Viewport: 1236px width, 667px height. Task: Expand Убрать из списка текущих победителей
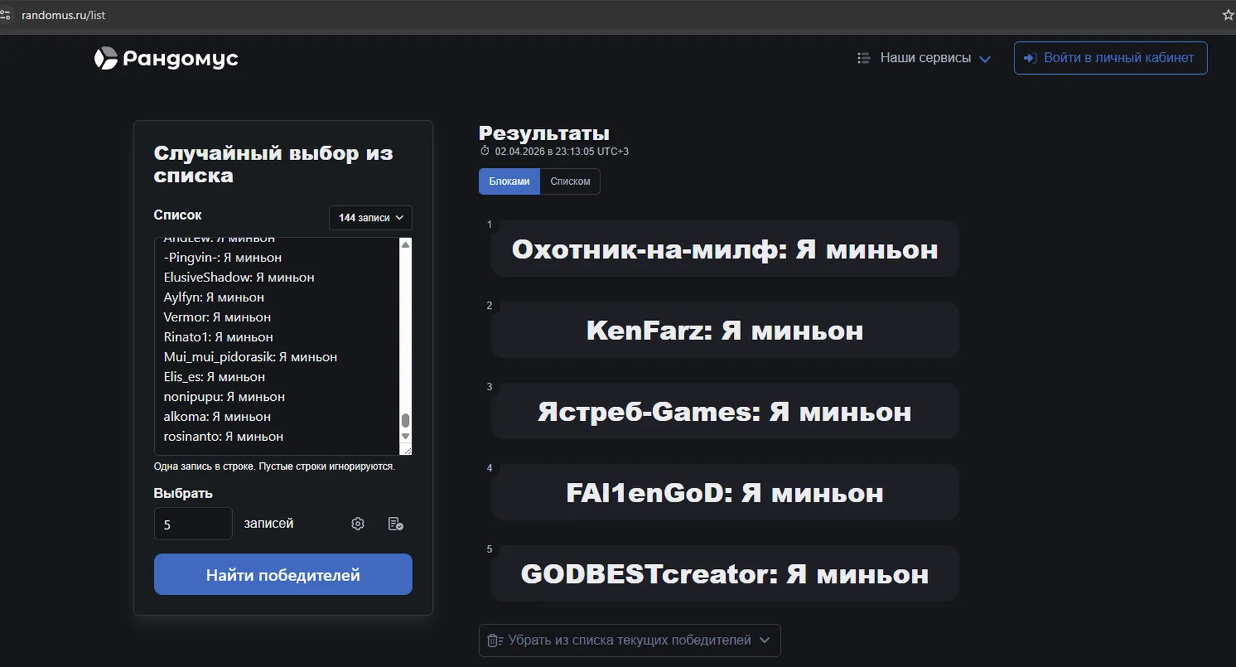click(629, 640)
